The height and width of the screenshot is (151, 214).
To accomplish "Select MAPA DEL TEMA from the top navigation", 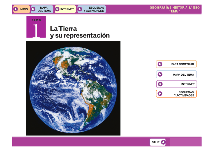I will pos(43,9).
